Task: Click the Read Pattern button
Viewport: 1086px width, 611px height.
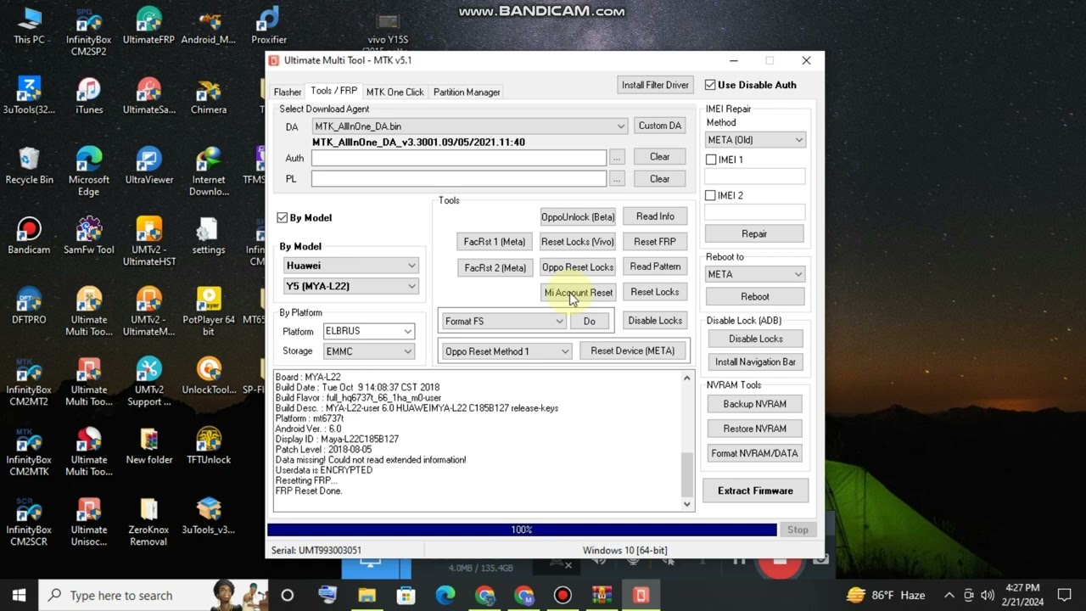Action: [x=655, y=266]
